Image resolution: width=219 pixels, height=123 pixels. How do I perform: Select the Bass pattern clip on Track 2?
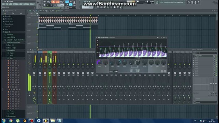coord(54,26)
